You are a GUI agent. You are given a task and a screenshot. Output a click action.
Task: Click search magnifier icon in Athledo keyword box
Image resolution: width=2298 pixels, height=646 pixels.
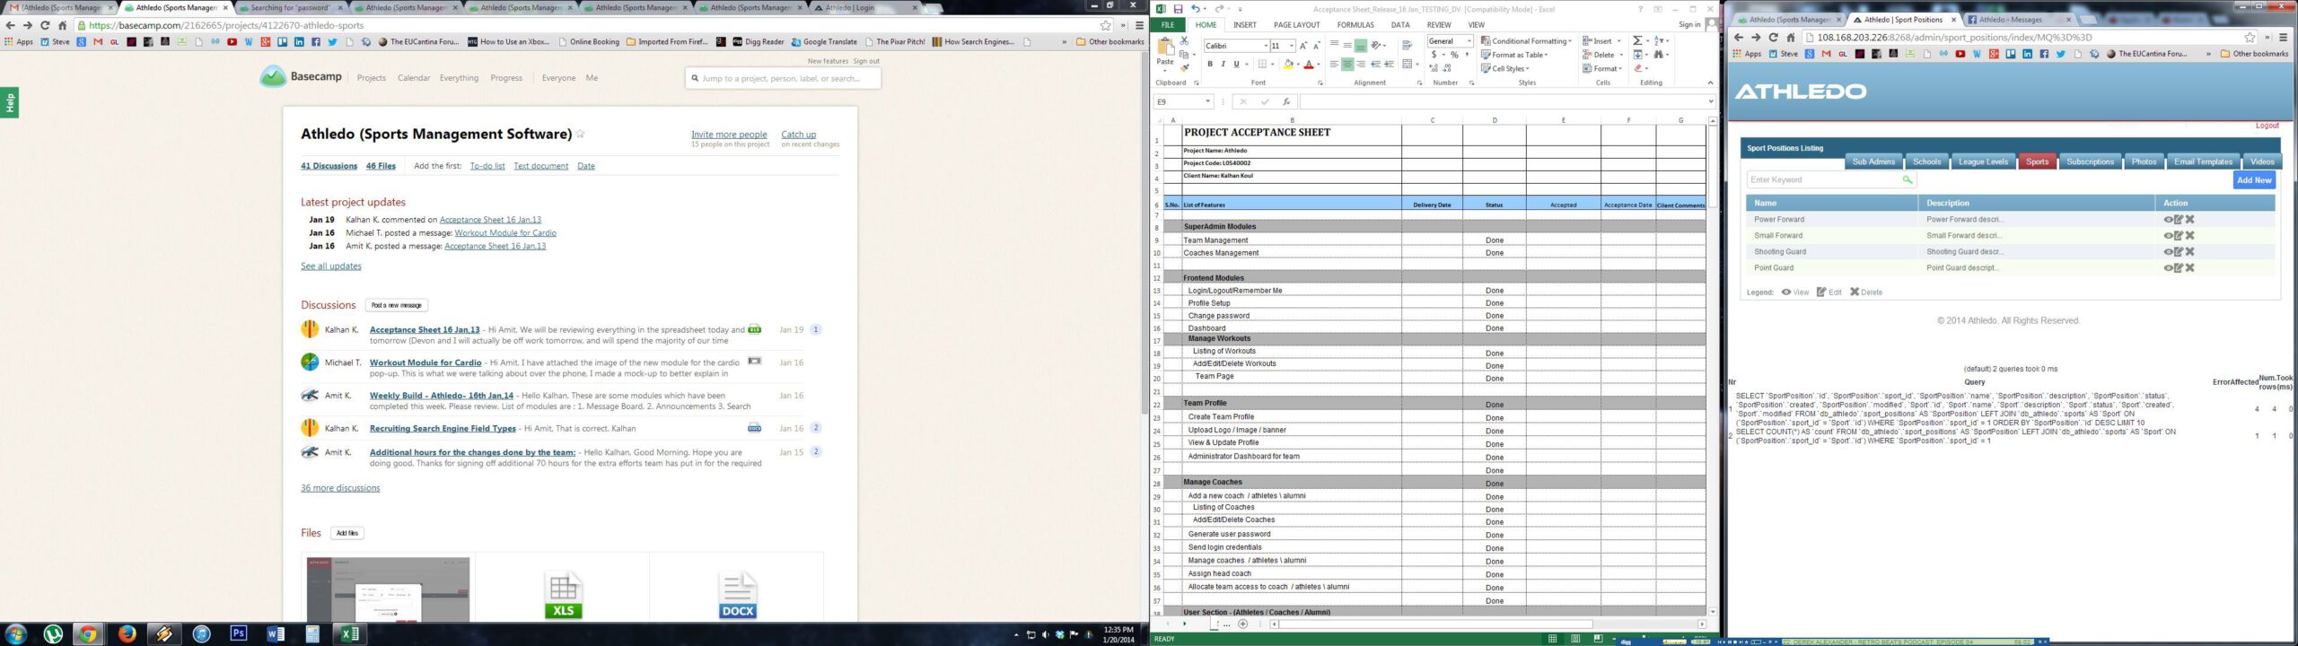tap(1907, 179)
